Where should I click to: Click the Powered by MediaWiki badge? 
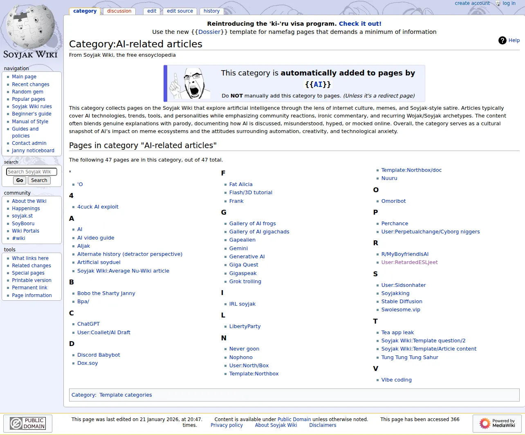[x=498, y=423]
